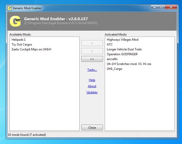Screen dimensions: 182x144
Task: Check for Updates via the link
Action: point(92,92)
